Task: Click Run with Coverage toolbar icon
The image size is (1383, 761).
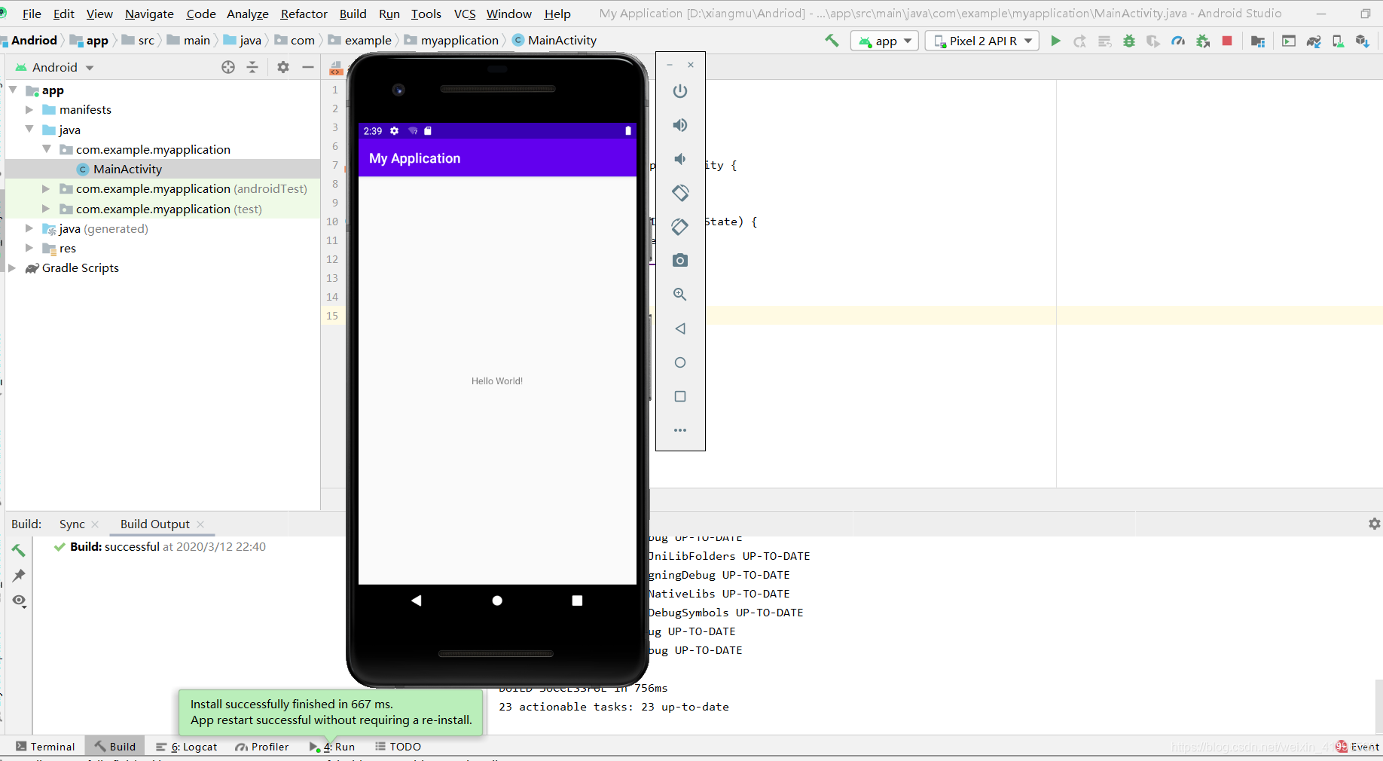Action: tap(1152, 41)
